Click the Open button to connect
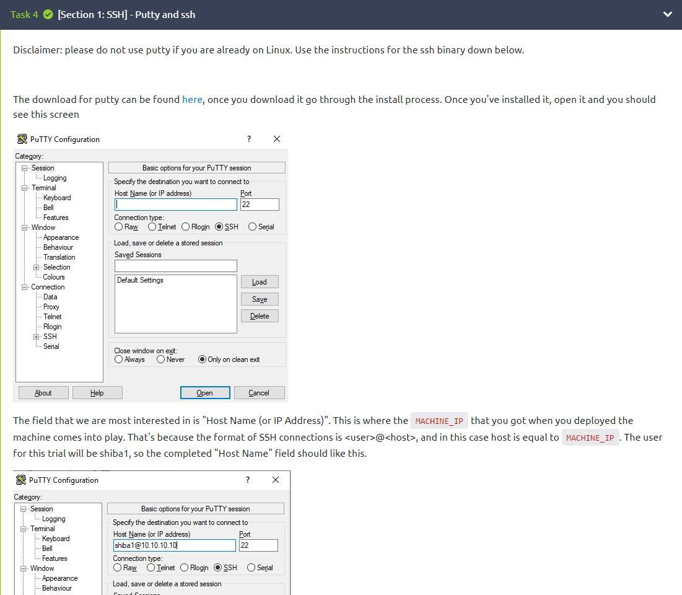The width and height of the screenshot is (682, 595). [205, 393]
